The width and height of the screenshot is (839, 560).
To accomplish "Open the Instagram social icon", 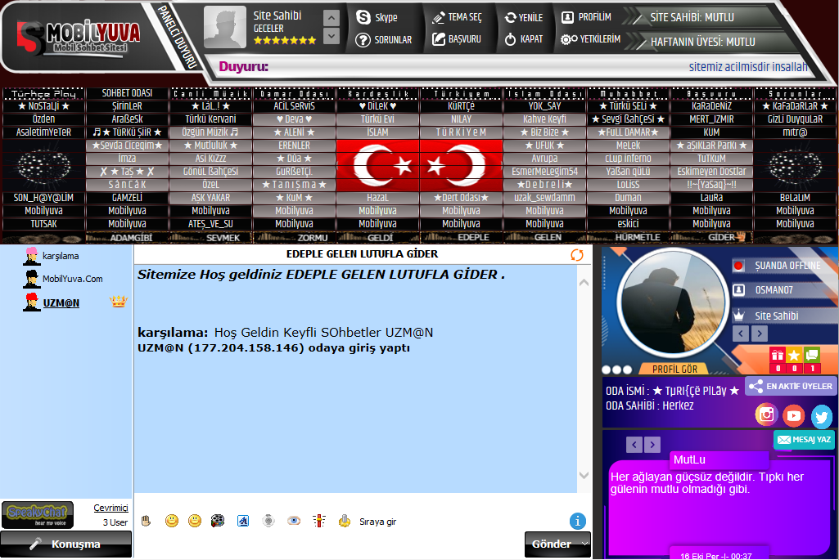I will (766, 414).
